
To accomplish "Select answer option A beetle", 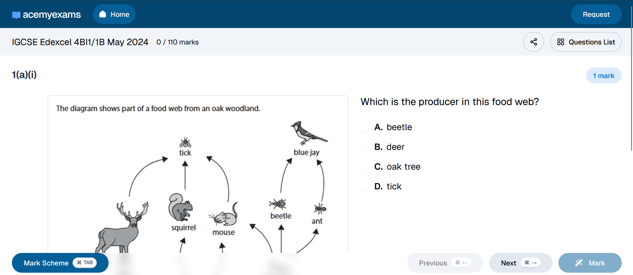I will [365, 127].
